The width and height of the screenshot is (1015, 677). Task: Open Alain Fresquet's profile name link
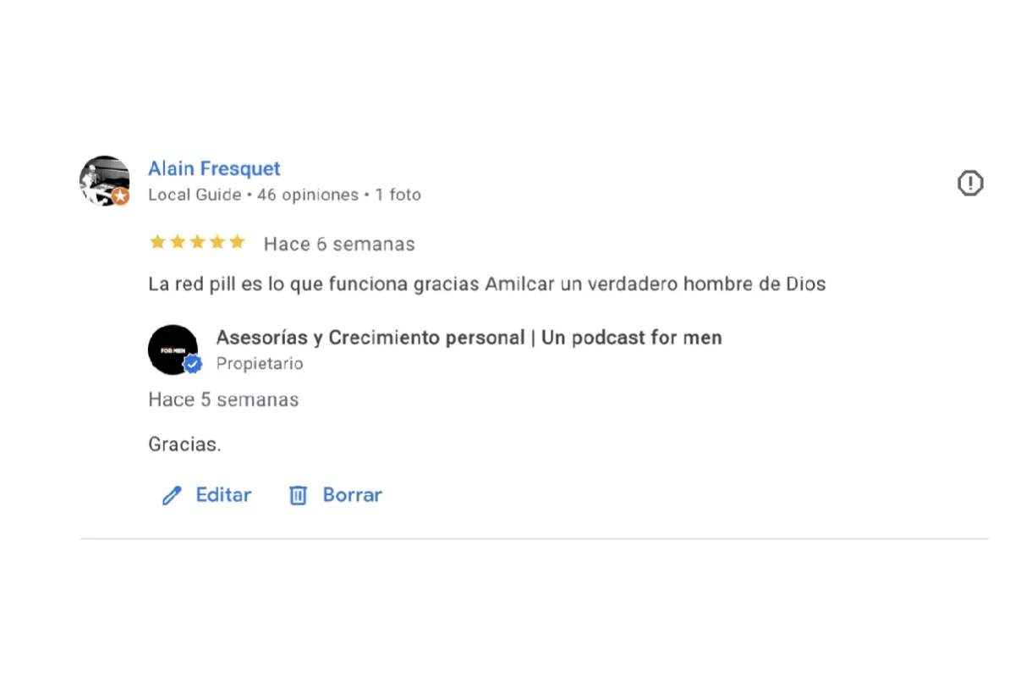click(214, 169)
